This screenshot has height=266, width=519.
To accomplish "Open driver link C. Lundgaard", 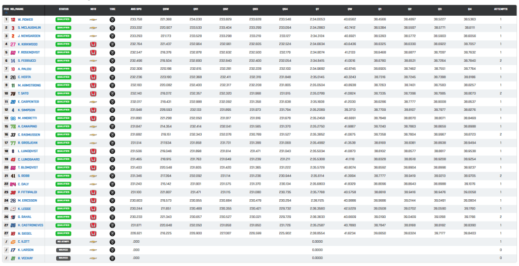I will point(29,160).
